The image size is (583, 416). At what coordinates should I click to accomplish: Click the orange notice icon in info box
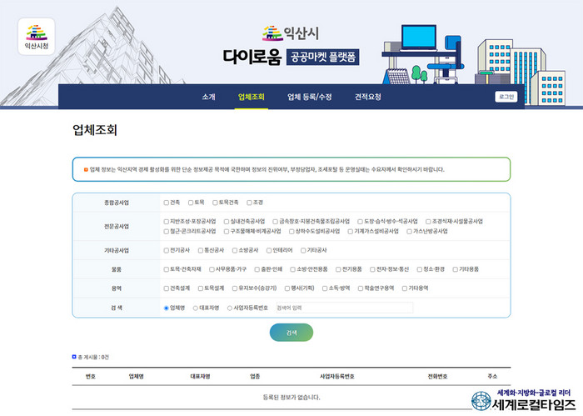point(85,169)
